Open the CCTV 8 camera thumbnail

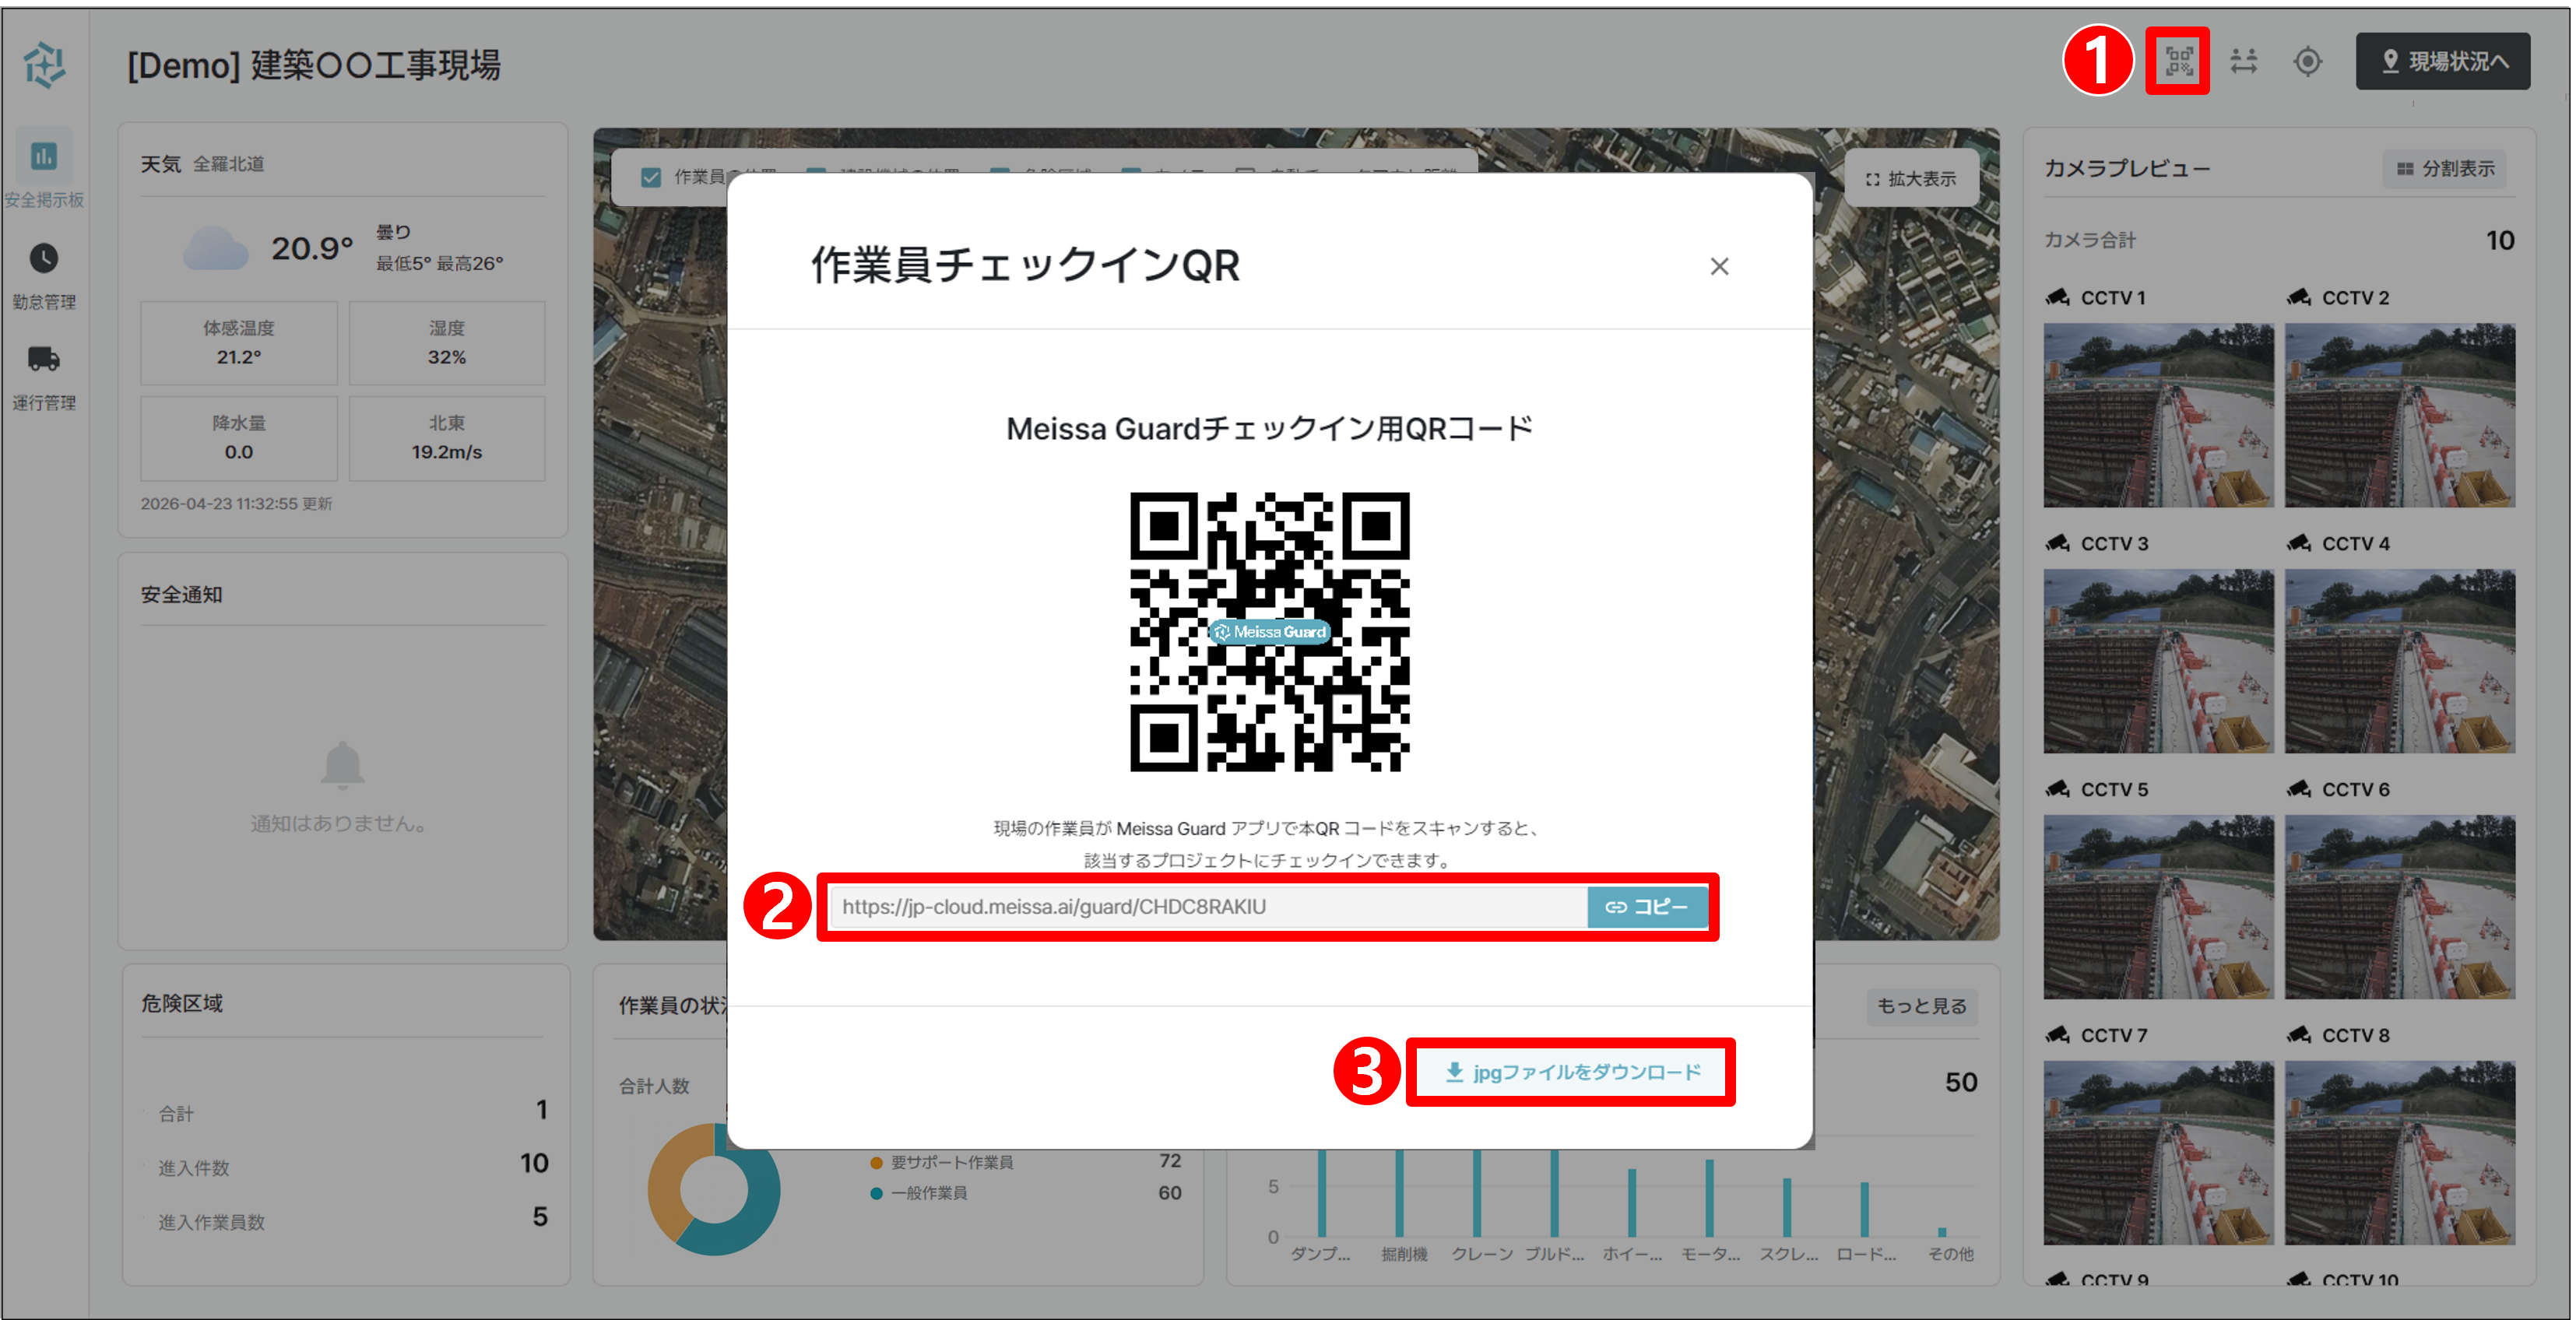2400,1153
